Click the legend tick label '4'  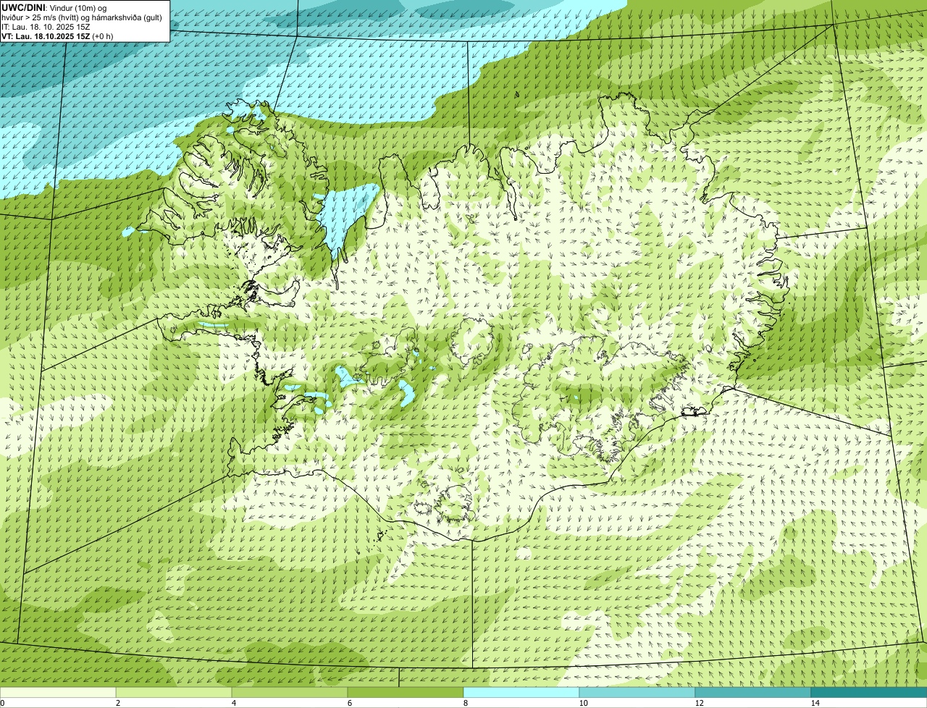point(233,703)
